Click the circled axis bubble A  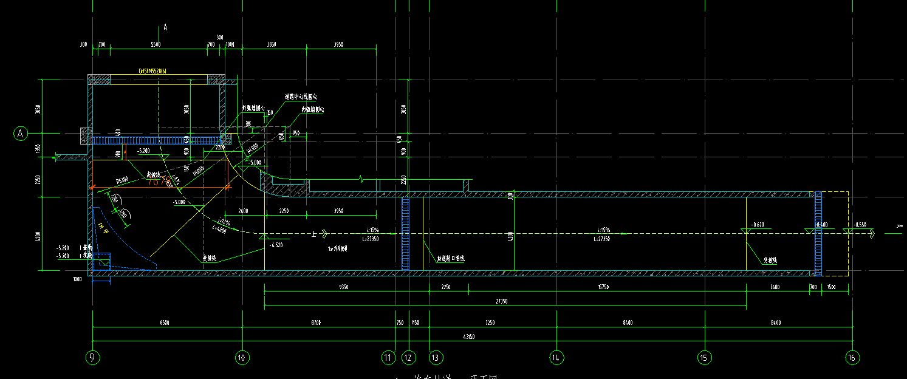[21, 133]
